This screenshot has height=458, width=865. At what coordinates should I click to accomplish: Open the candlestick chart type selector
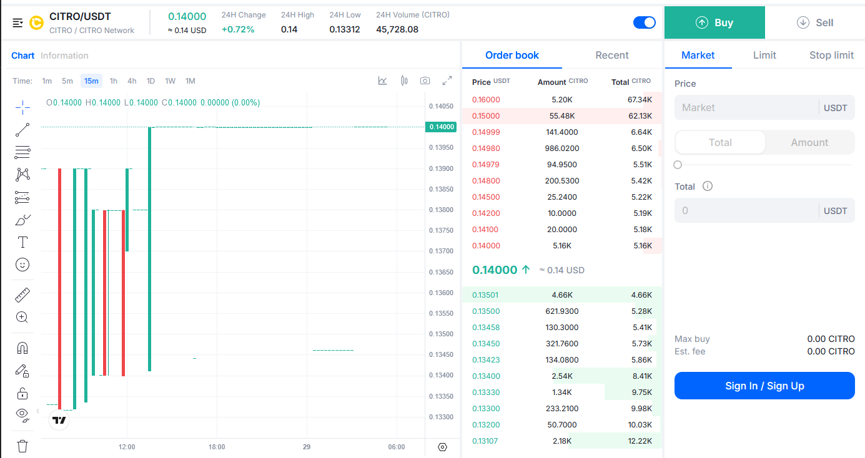click(x=404, y=80)
